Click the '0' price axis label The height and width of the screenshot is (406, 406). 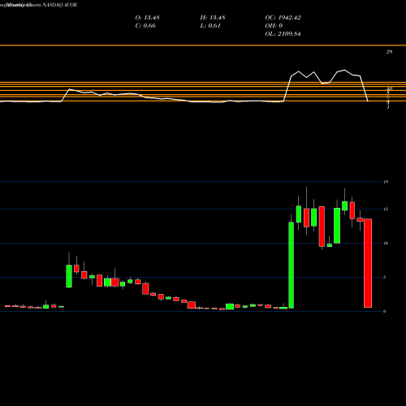tap(385, 311)
